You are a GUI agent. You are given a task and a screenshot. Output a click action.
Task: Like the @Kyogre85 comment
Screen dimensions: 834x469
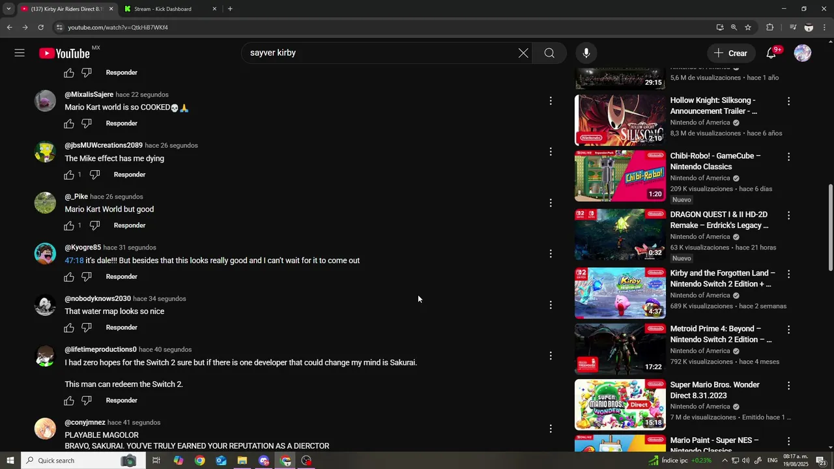click(69, 277)
